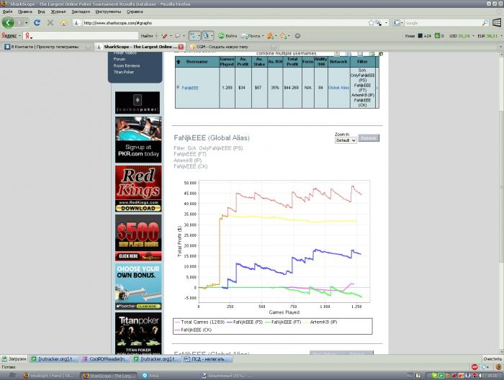This screenshot has height=380, width=504.
Task: Click the FaNjkEEE (PS) blue legend entry
Action: (245, 322)
